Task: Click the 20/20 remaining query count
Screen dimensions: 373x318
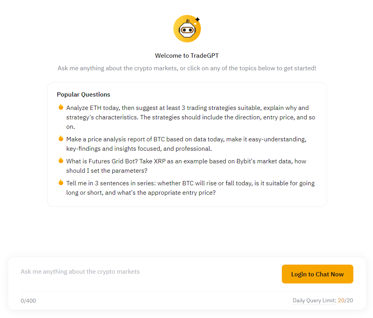Action: (345, 301)
